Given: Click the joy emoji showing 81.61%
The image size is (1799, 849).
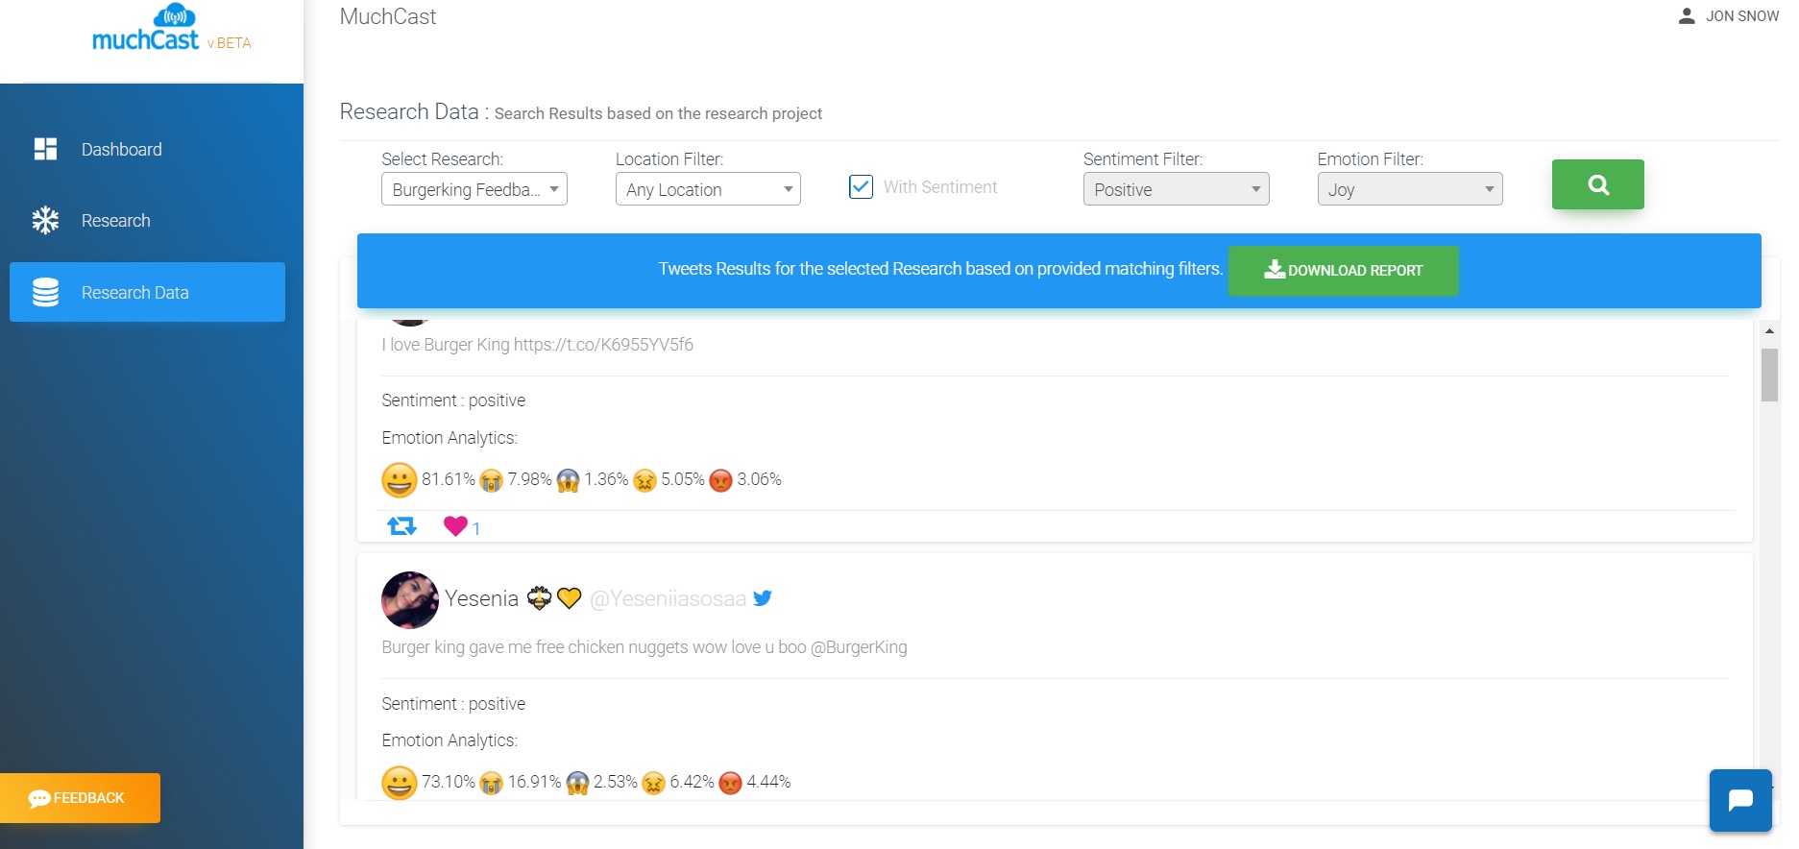Looking at the screenshot, I should (x=400, y=480).
